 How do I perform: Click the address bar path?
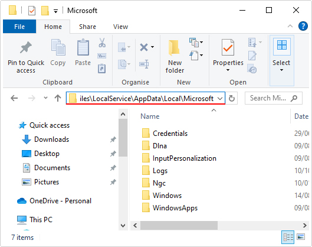(146, 99)
